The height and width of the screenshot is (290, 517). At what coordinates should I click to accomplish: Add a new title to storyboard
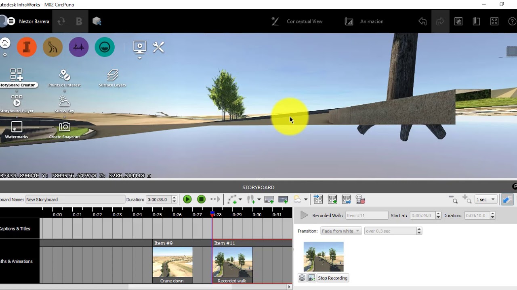283,199
